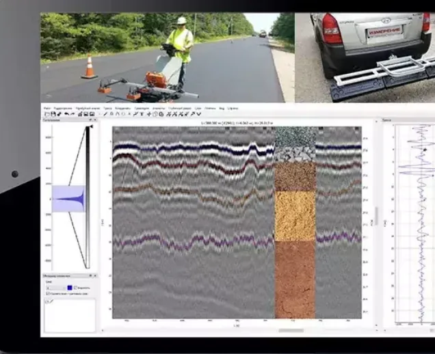Screen dimensions: 435x354
Task: Click the horizontal scrollbar's left arrow
Action: [x=103, y=331]
